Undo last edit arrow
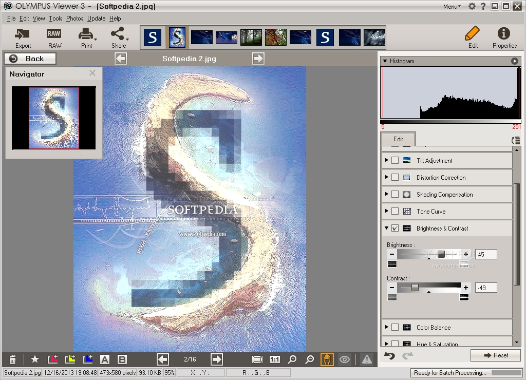This screenshot has height=380, width=526. [x=389, y=355]
